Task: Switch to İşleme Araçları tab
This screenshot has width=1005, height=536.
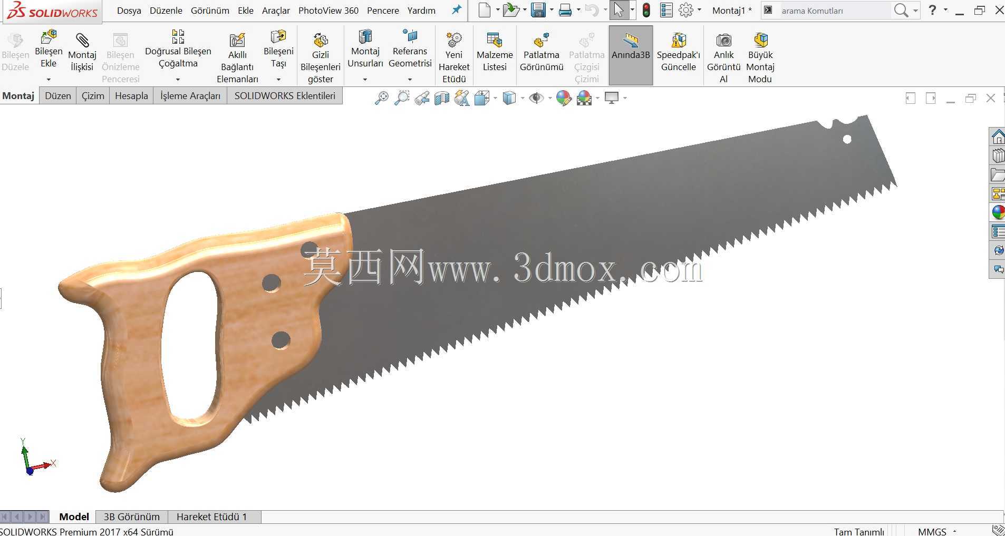Action: 190,96
